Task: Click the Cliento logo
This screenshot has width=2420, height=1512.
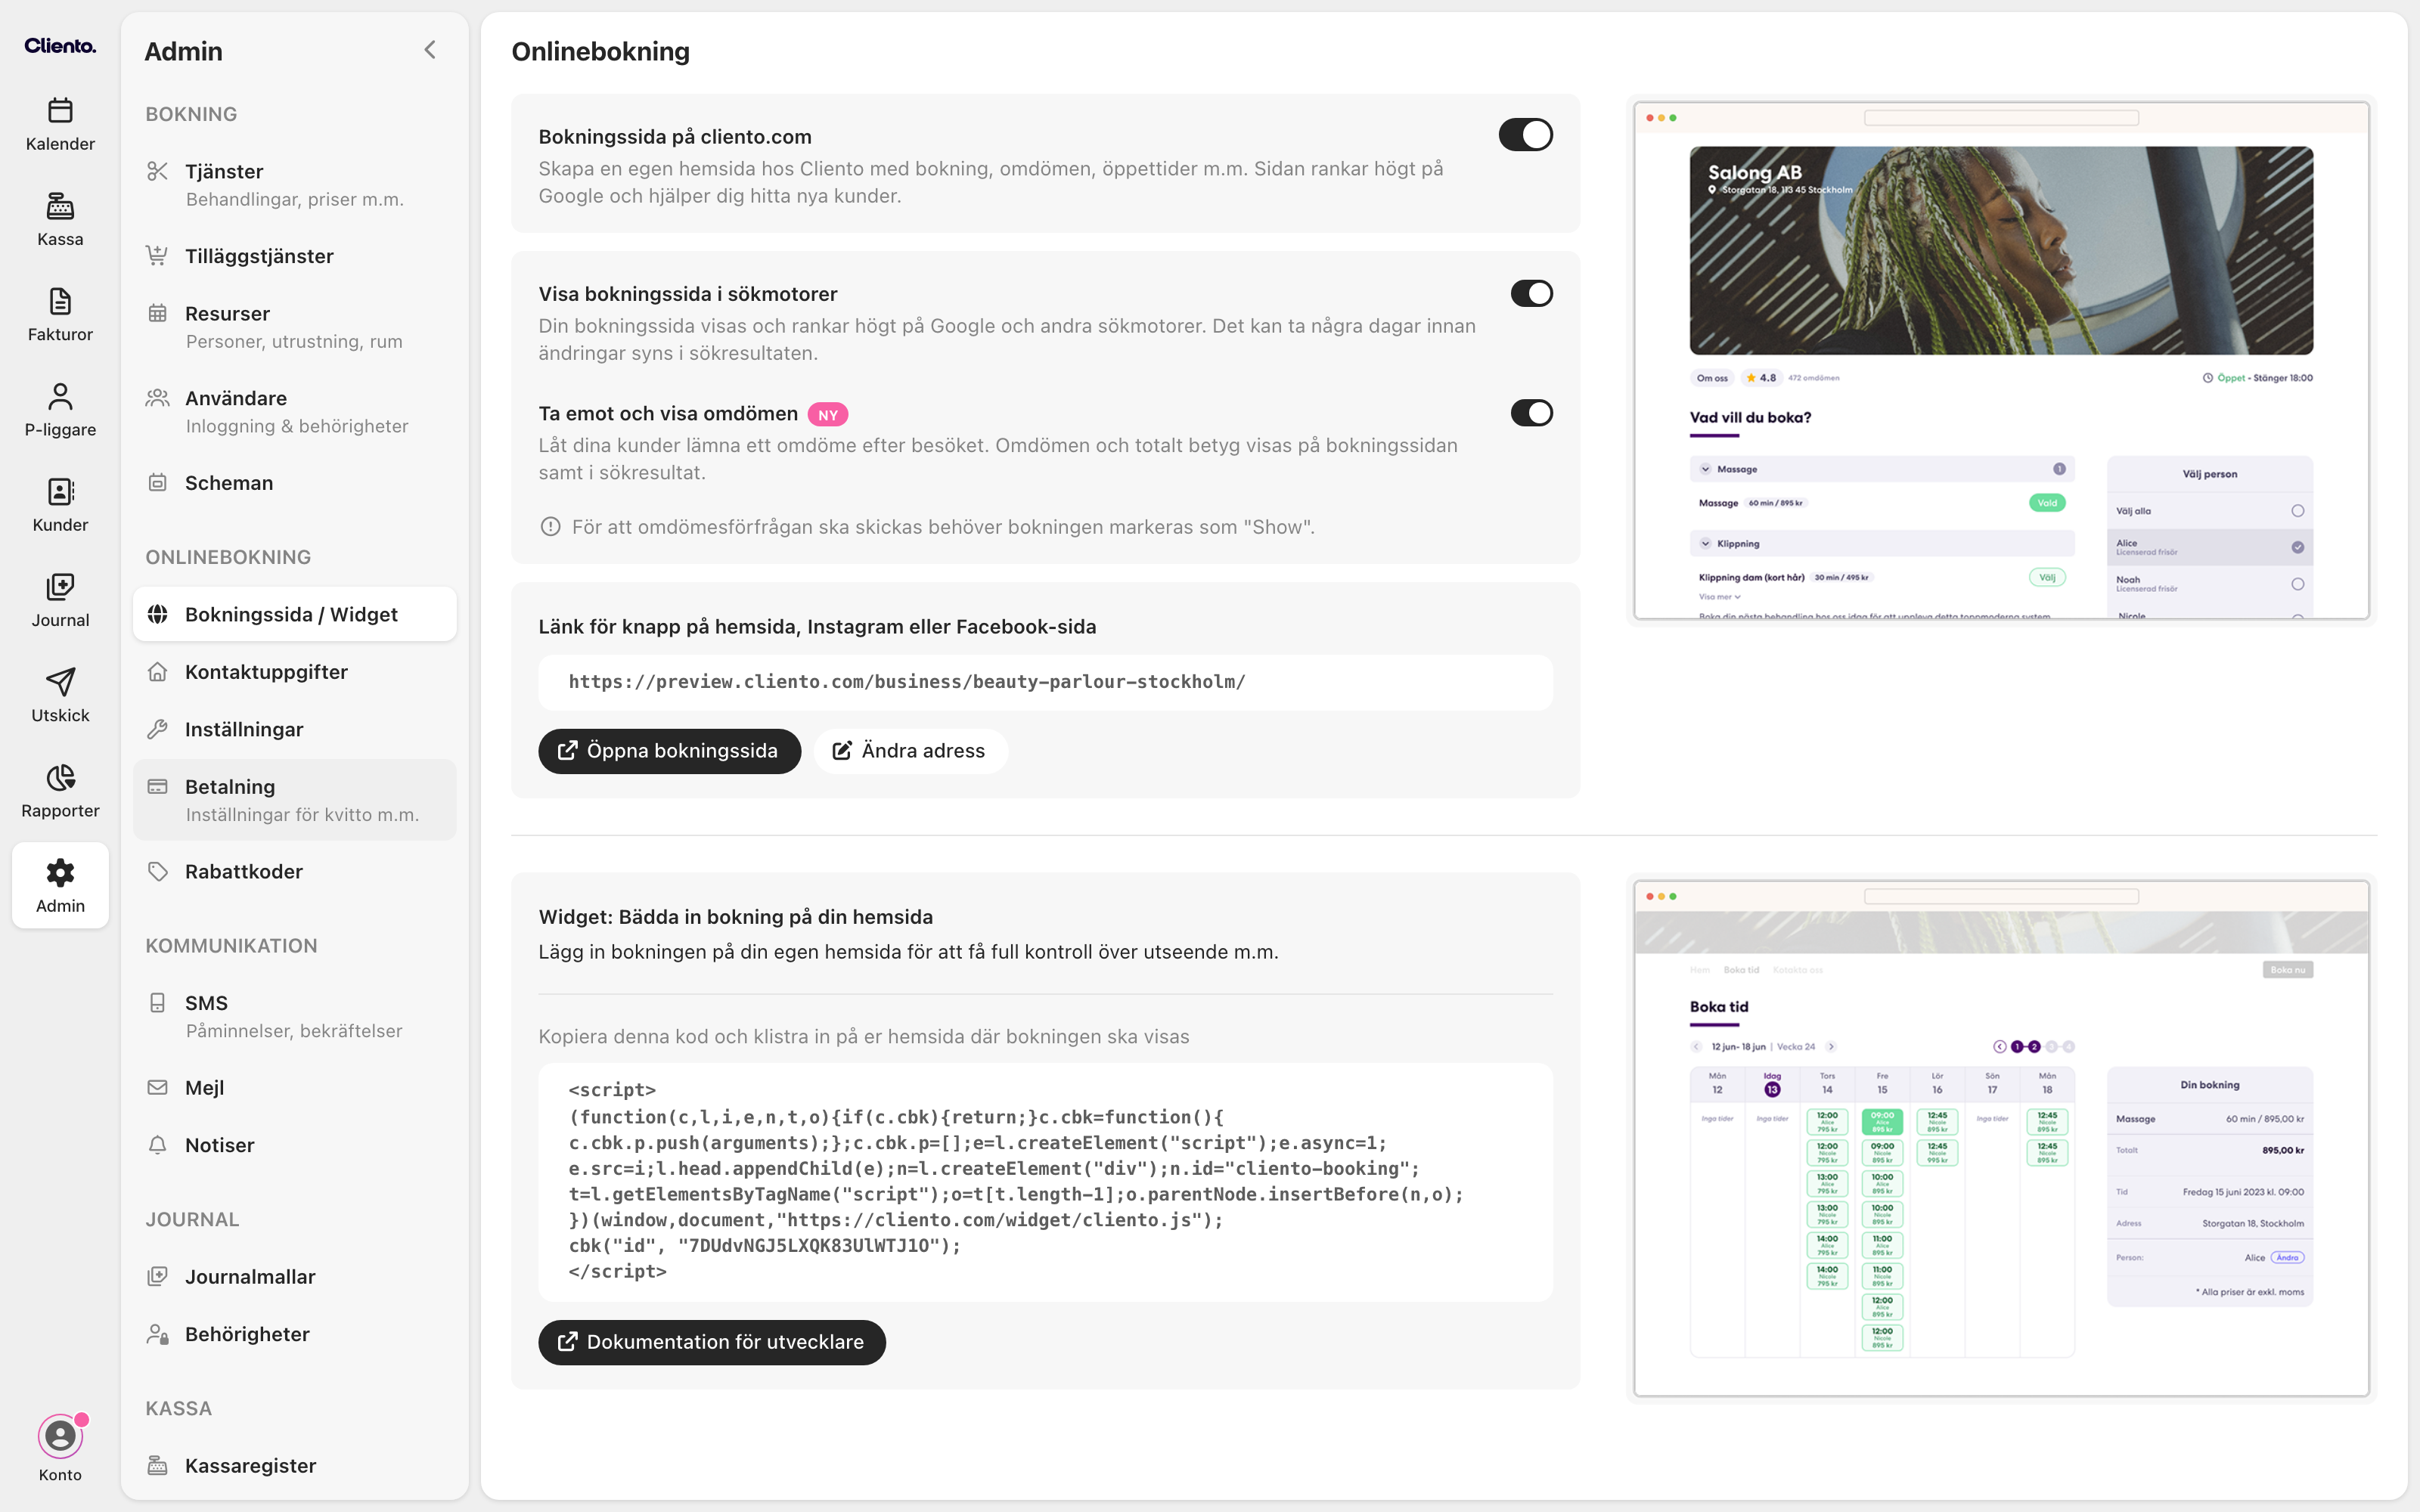Action: [x=60, y=46]
